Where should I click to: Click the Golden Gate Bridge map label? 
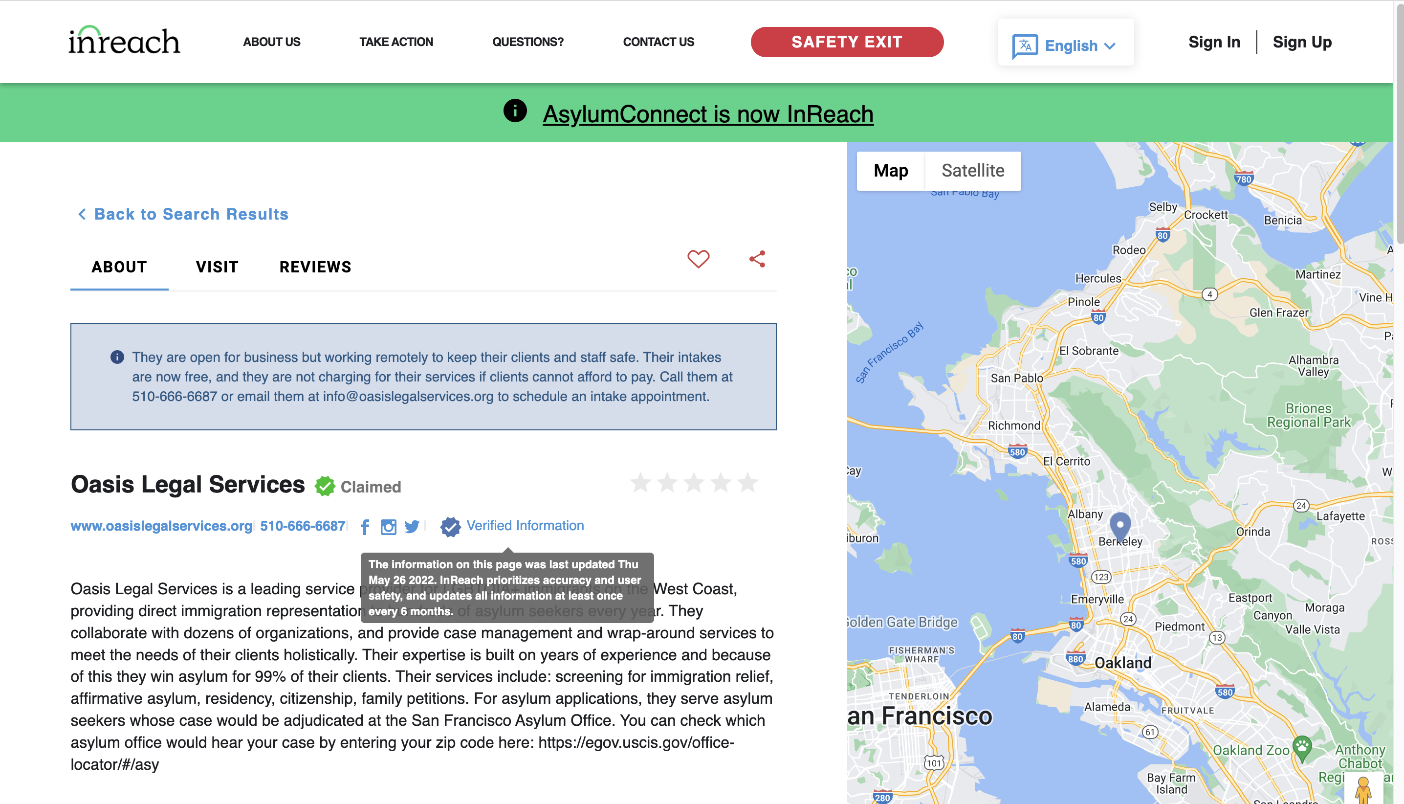coord(903,622)
